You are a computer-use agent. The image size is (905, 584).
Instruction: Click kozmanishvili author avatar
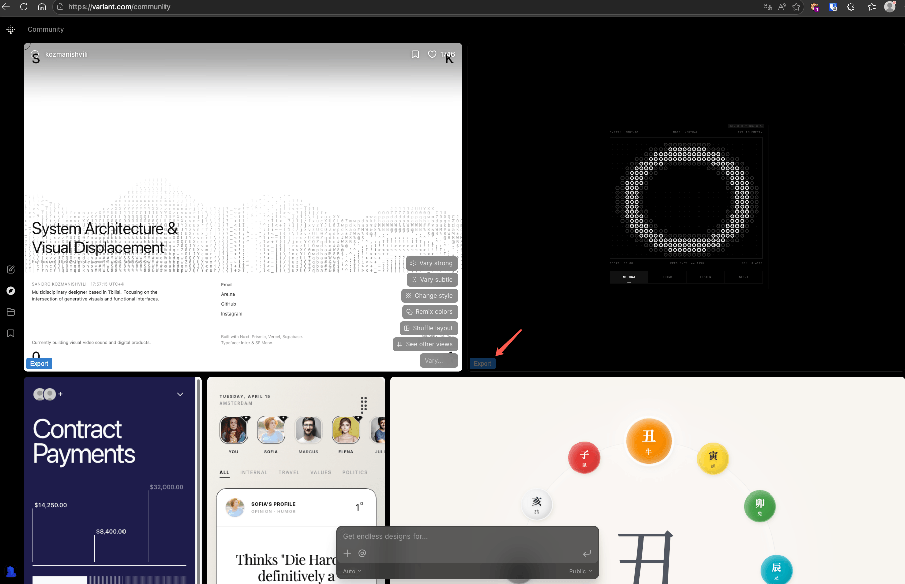pos(35,54)
